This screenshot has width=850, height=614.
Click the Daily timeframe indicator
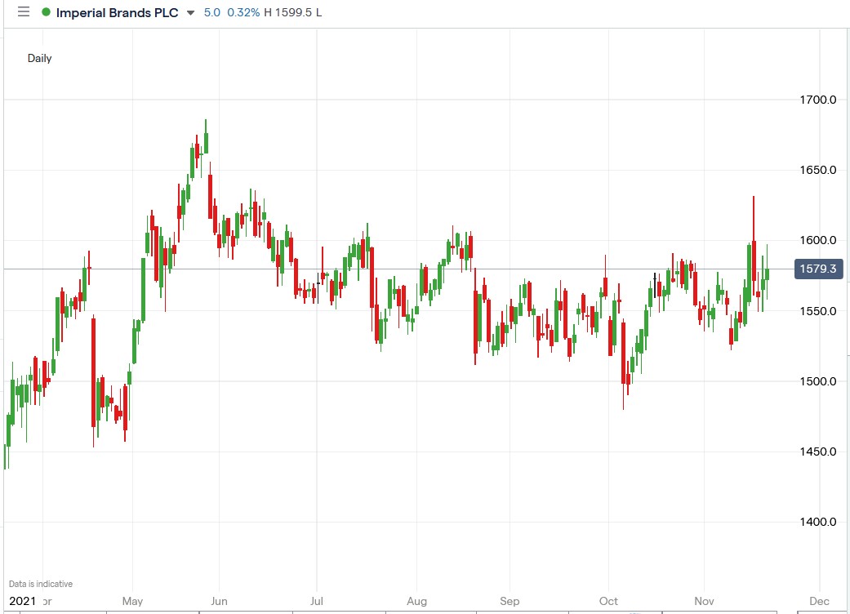[39, 58]
